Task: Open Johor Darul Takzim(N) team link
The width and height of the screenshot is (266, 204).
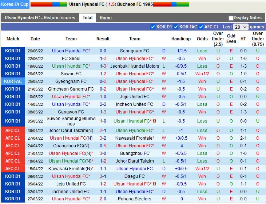Action: pyautogui.click(x=71, y=131)
